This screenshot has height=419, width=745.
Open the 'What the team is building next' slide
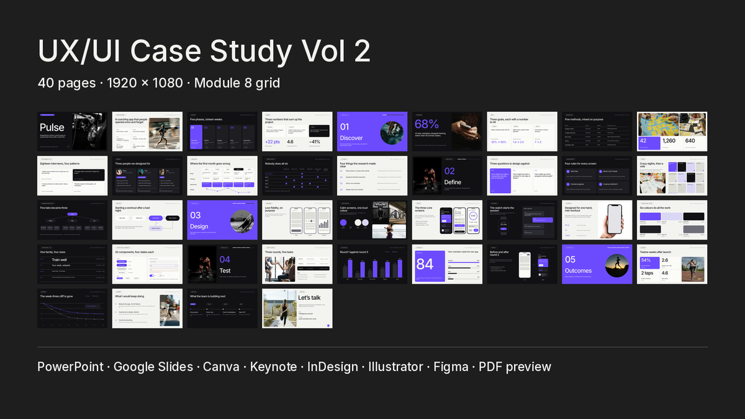click(x=222, y=308)
